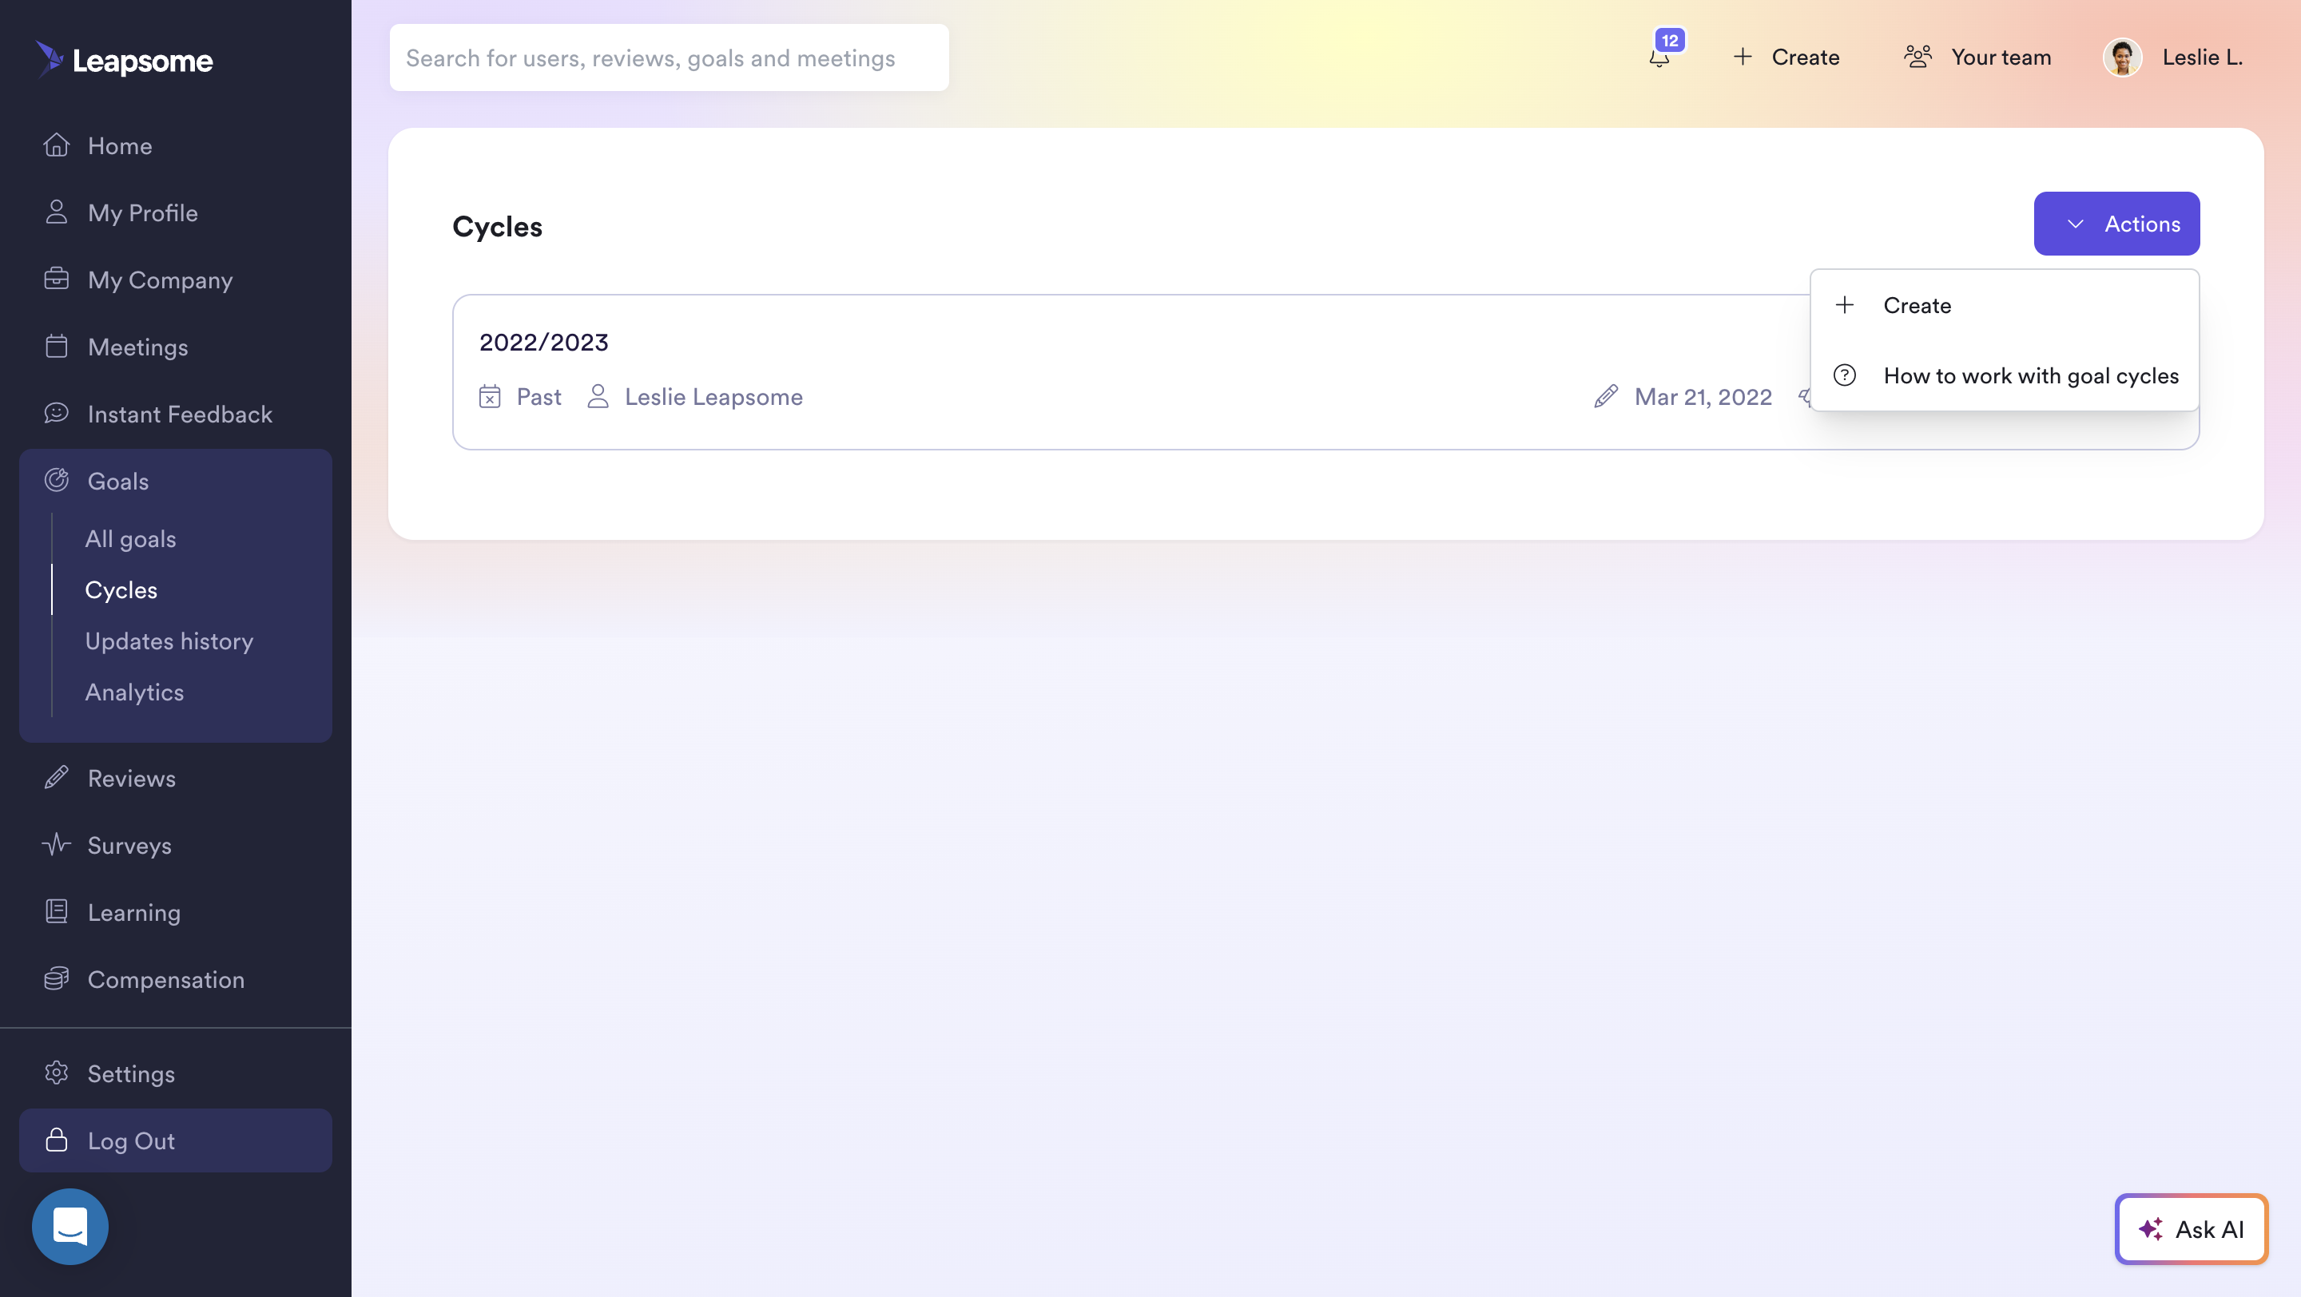The width and height of the screenshot is (2301, 1297).
Task: Click the Compensation coins icon
Action: 56,978
